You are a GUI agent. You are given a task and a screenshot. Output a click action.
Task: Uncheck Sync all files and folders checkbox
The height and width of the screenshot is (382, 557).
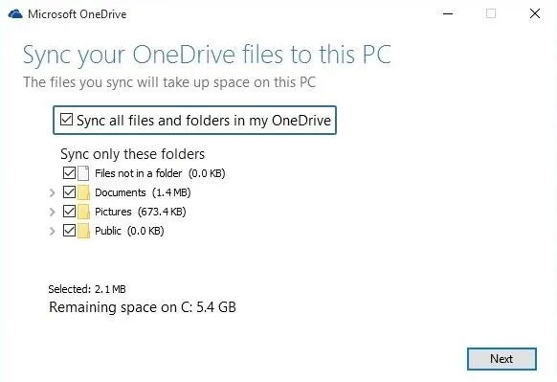tap(66, 120)
